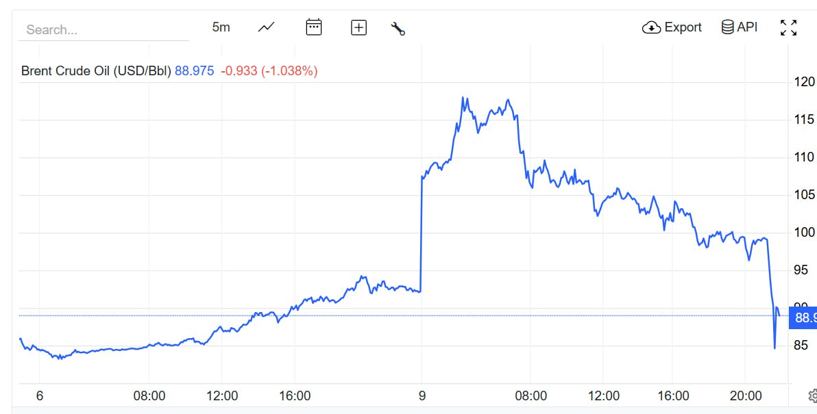Open the line chart type selector
The height and width of the screenshot is (414, 817).
point(266,27)
